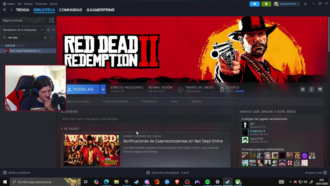The image size is (330, 186).
Task: Open Página de la tienda link
Action: 77,101
